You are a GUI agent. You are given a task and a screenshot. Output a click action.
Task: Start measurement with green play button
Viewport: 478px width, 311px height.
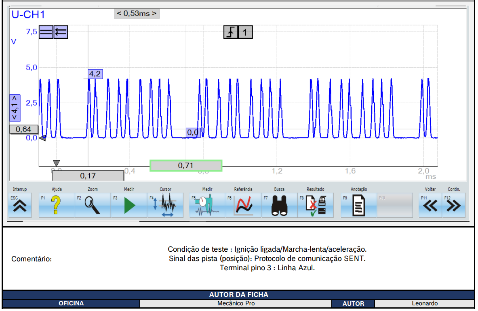pyautogui.click(x=129, y=205)
